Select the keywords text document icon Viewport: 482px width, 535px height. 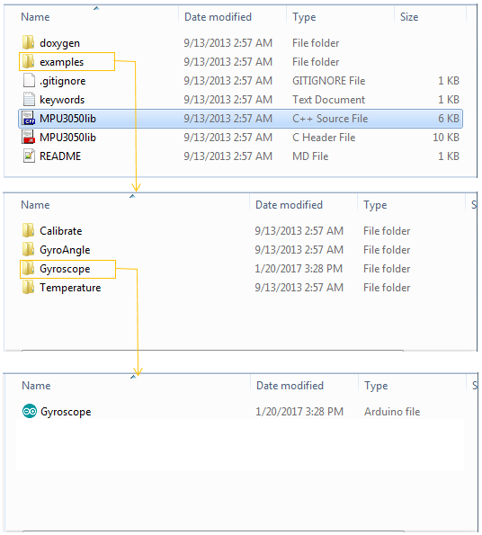coord(29,99)
